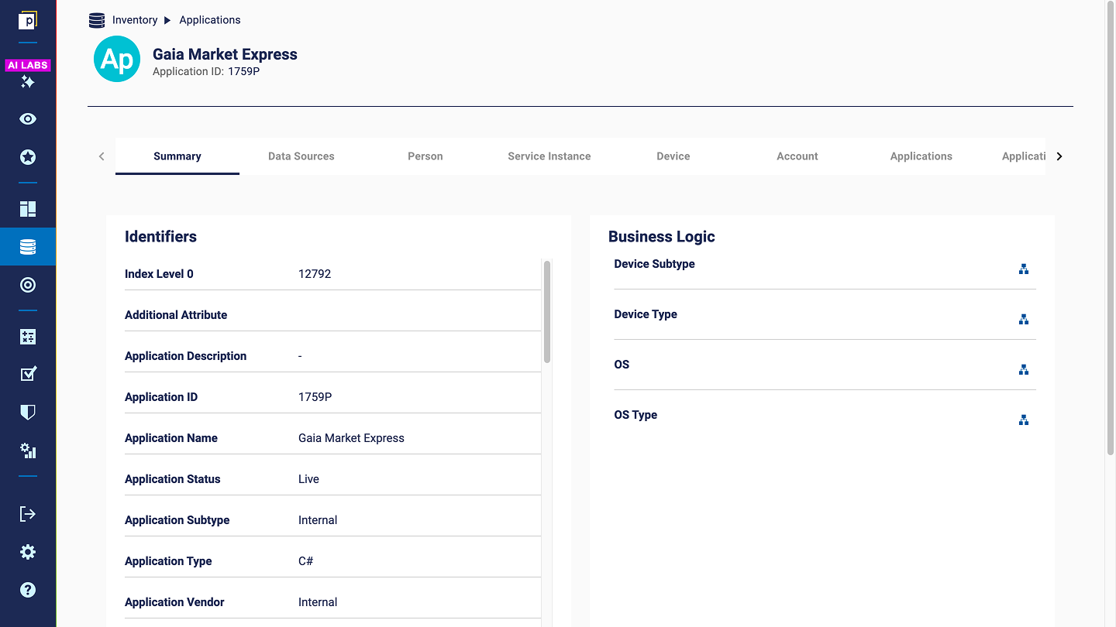
Task: Click the Identifiers section heading
Action: pos(160,237)
